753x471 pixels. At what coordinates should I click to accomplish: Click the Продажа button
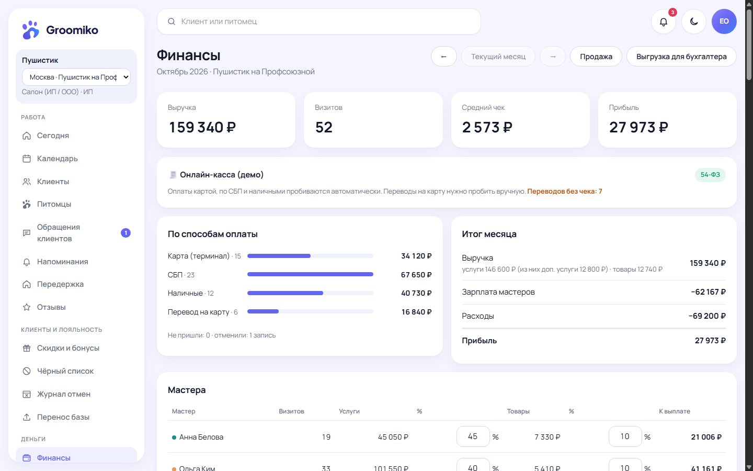click(596, 57)
